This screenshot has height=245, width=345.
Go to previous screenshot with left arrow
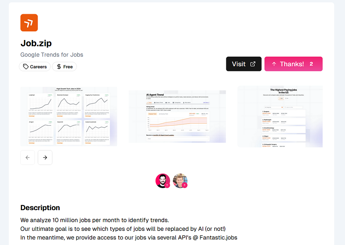[28, 157]
